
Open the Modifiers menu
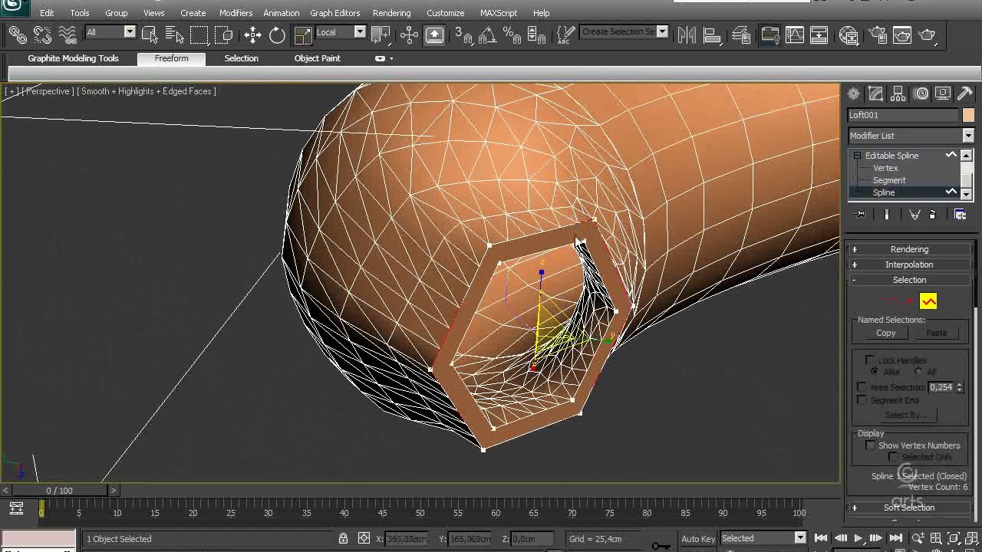coord(236,13)
